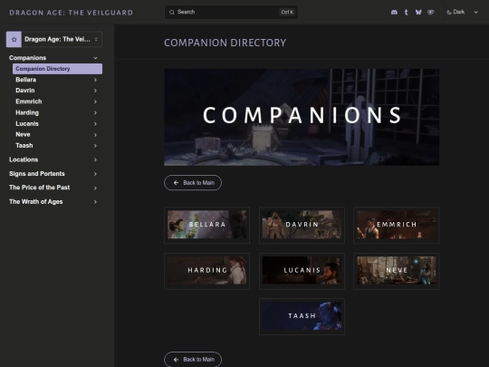Open the Emmrich companion card
The height and width of the screenshot is (367, 489).
[397, 225]
